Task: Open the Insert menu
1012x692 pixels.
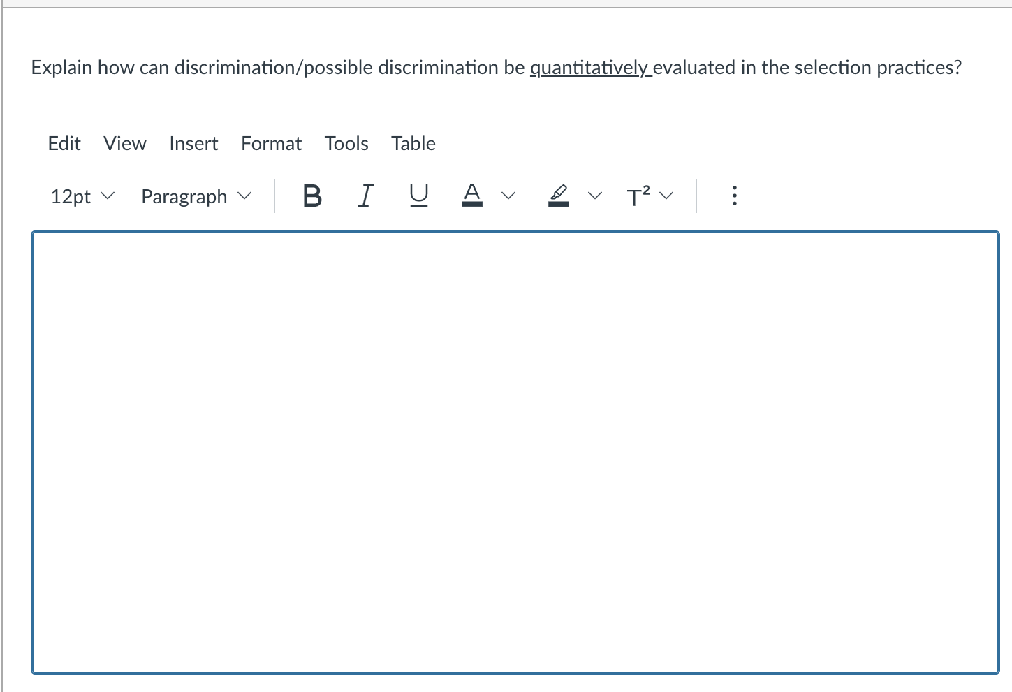Action: pyautogui.click(x=193, y=143)
